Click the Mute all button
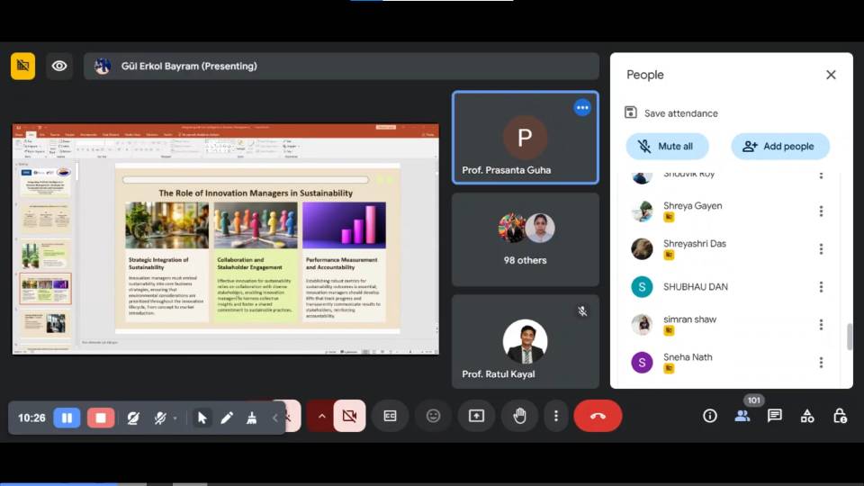Viewport: 864px width, 486px height. [x=667, y=146]
